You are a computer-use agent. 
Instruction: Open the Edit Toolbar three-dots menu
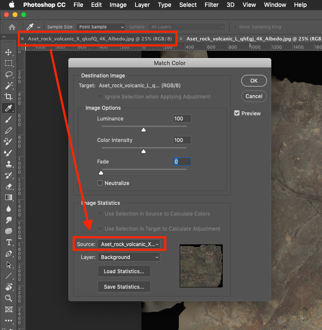[x=9, y=321]
